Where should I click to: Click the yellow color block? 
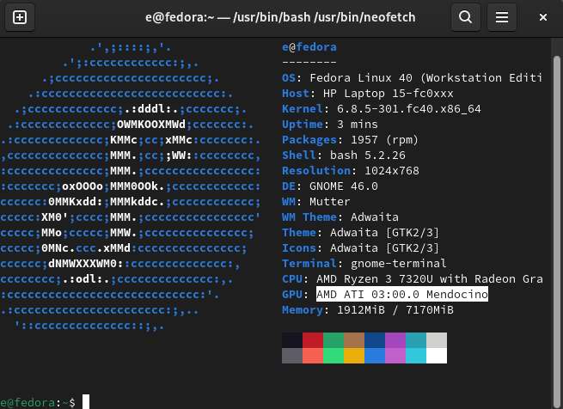(x=354, y=356)
